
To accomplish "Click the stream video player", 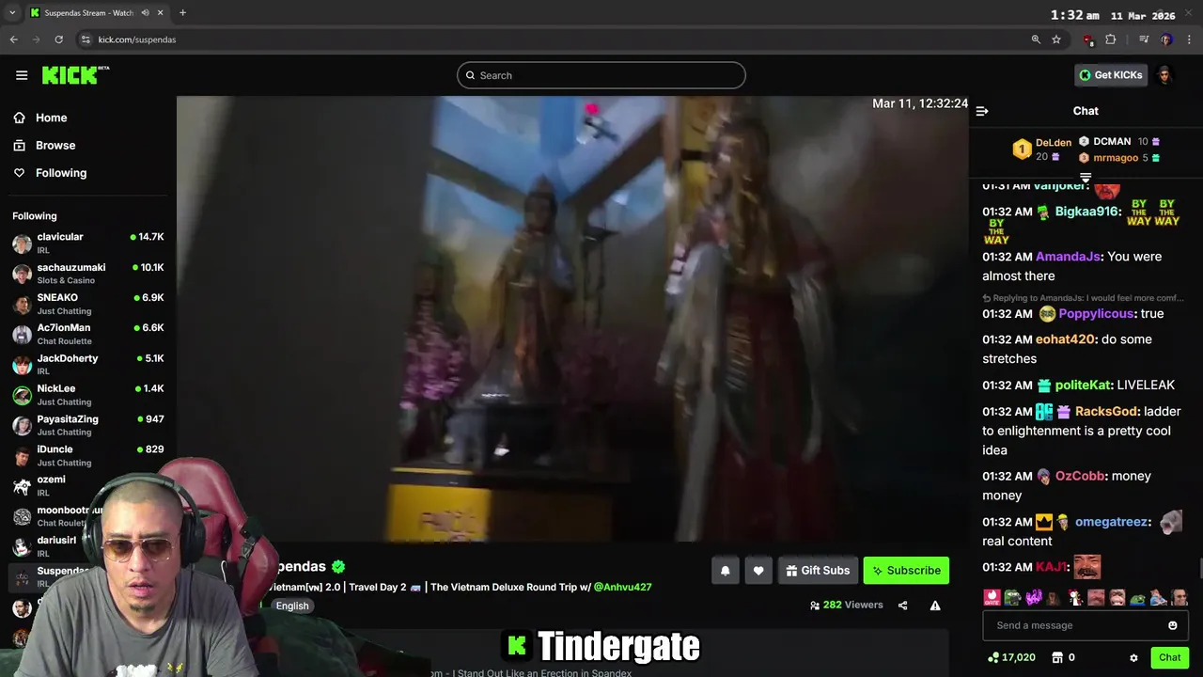I will point(572,318).
